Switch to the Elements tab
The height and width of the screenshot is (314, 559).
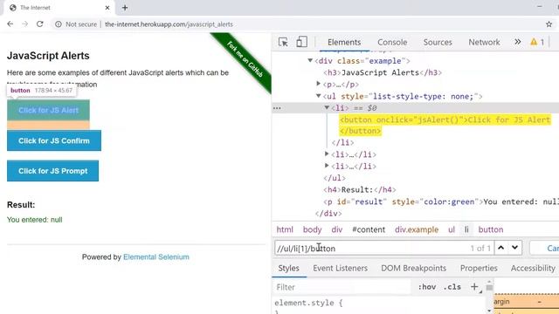pyautogui.click(x=344, y=42)
